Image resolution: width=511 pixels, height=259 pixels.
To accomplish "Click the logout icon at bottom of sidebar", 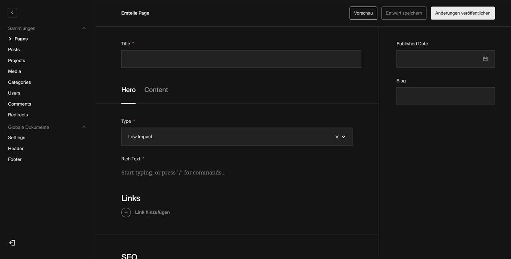I will (12, 243).
